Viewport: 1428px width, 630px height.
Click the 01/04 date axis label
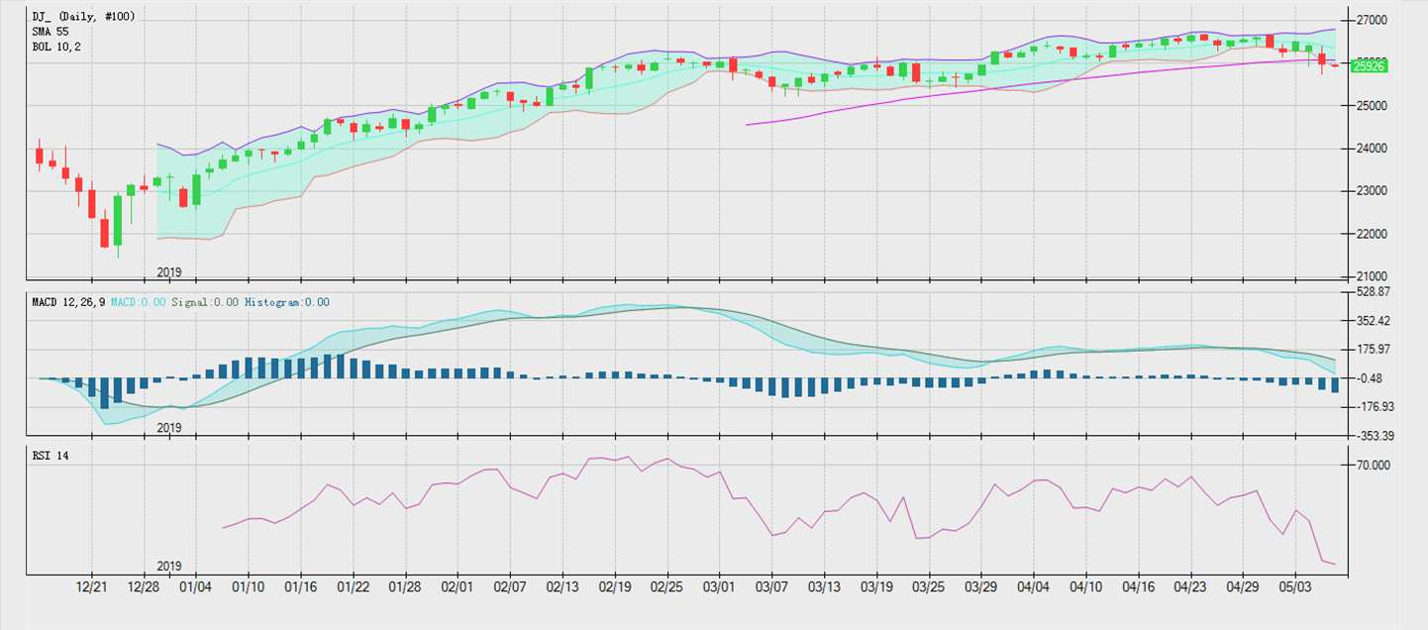(x=195, y=587)
